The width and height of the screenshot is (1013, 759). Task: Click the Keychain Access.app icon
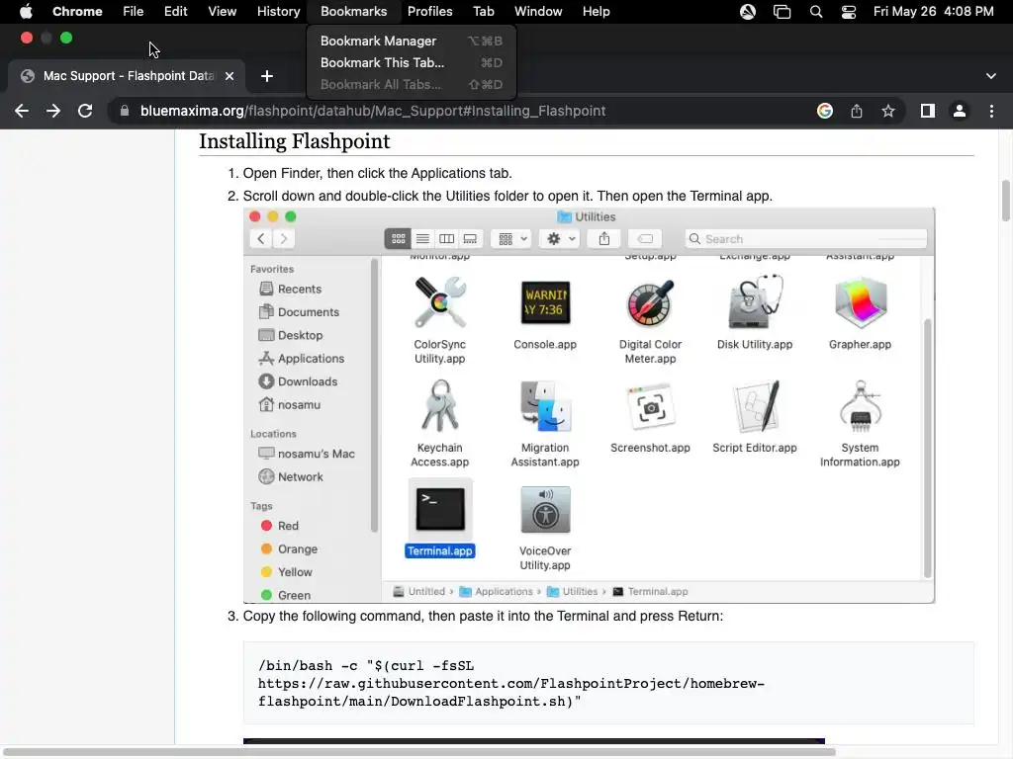[440, 405]
